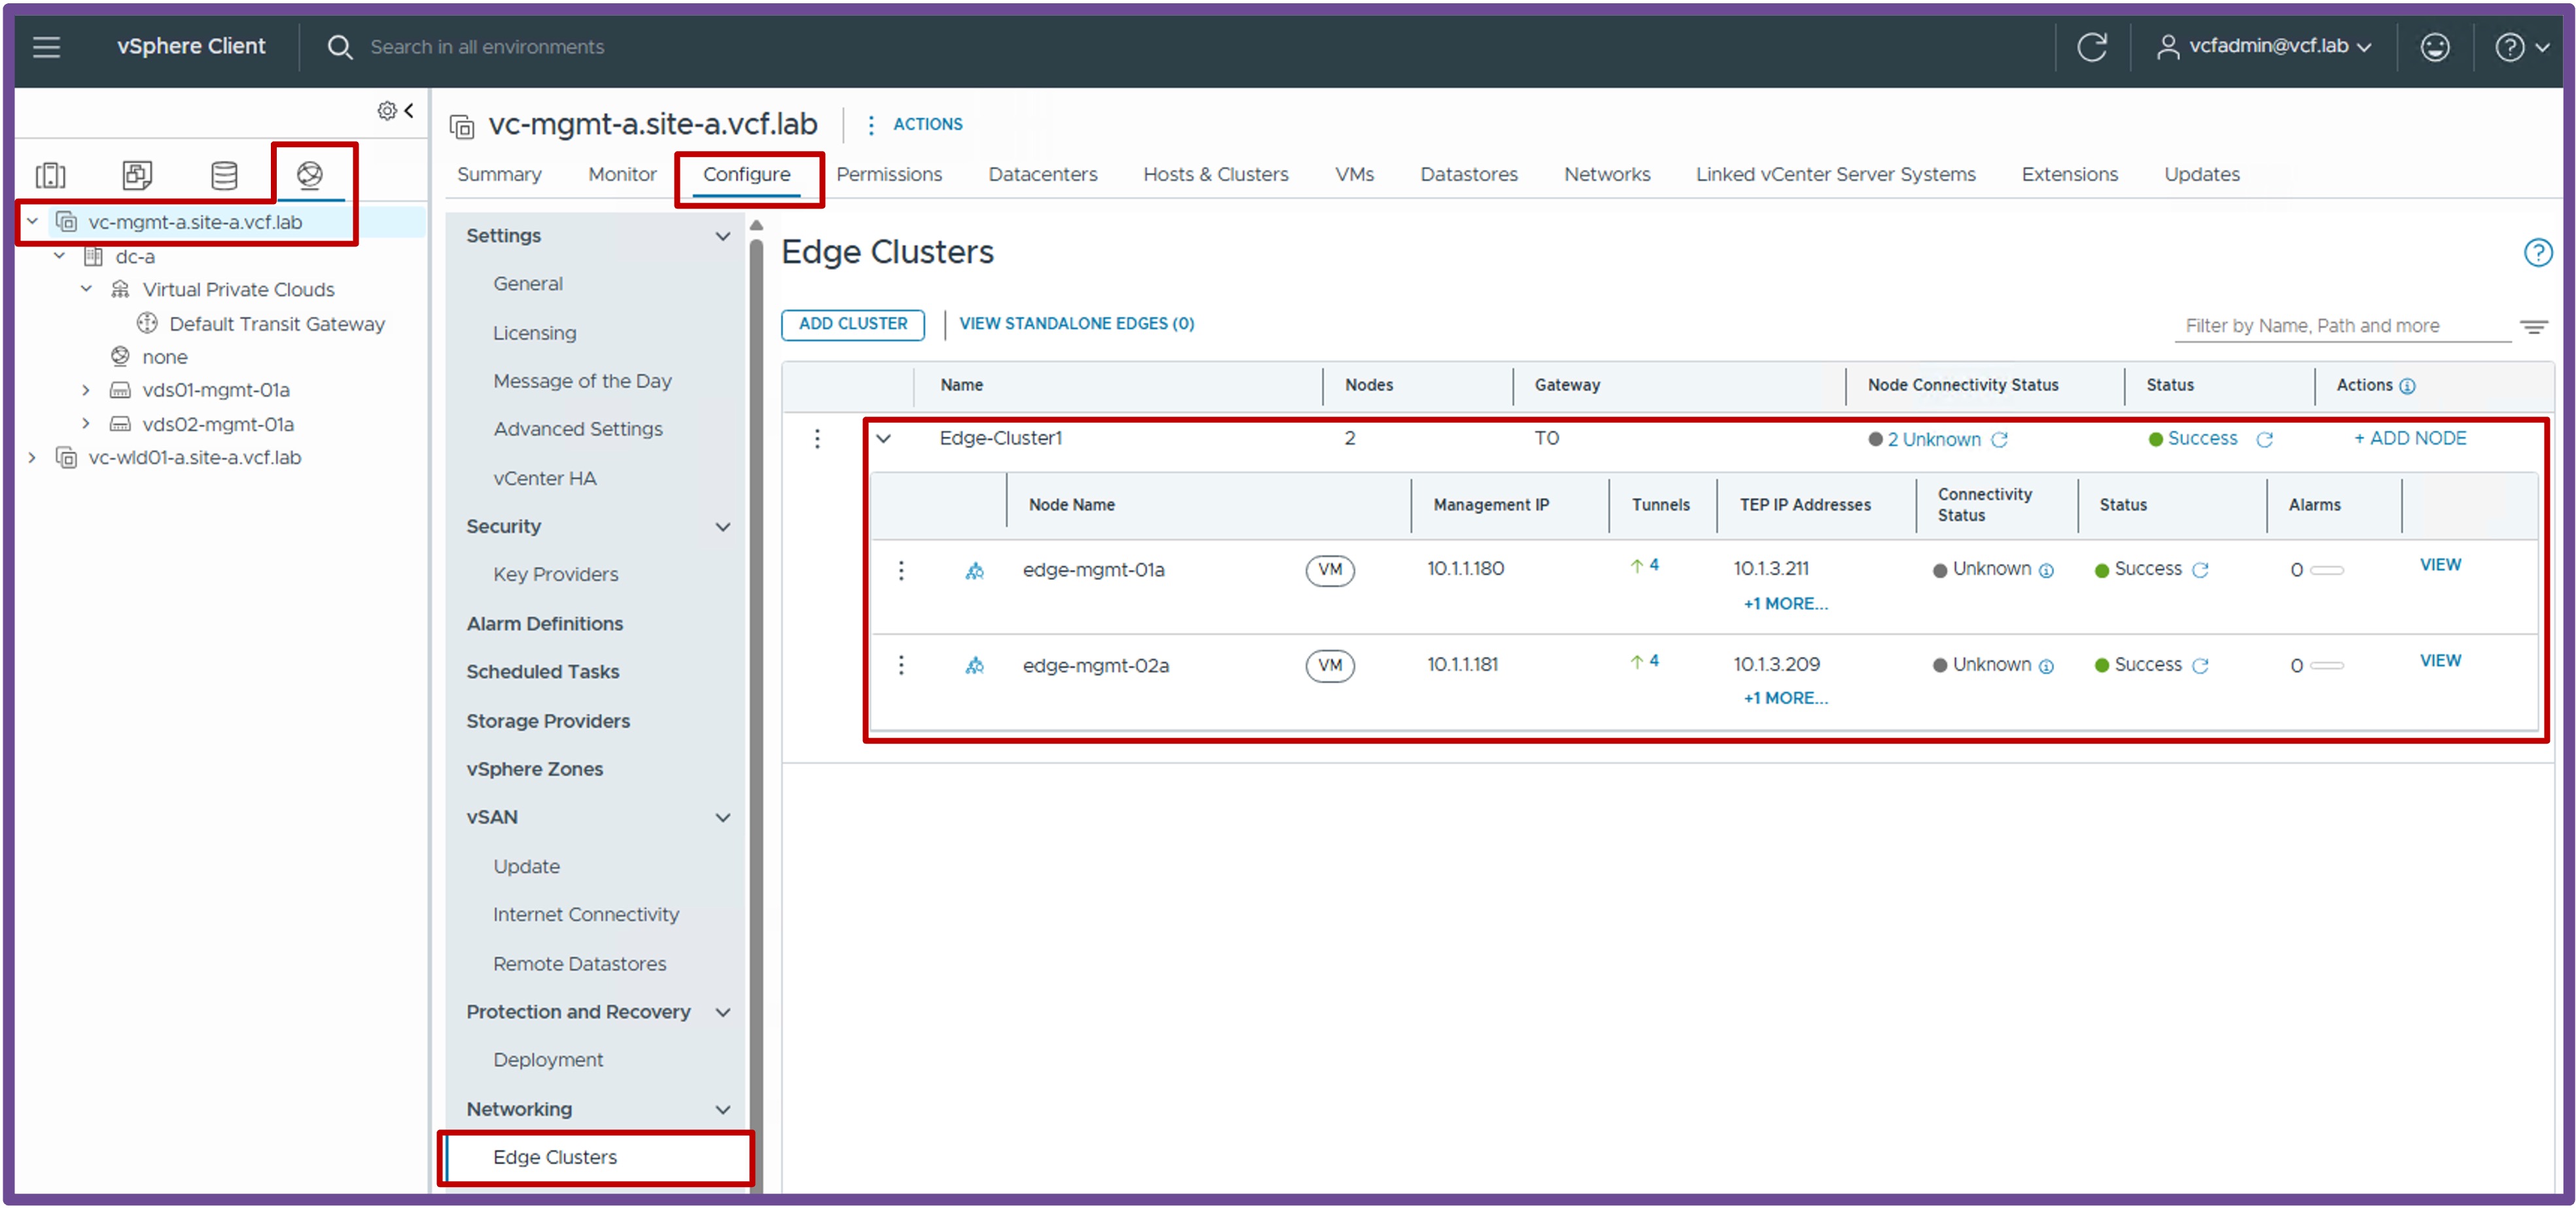
Task: Open the help question mark menu
Action: coord(2522,47)
